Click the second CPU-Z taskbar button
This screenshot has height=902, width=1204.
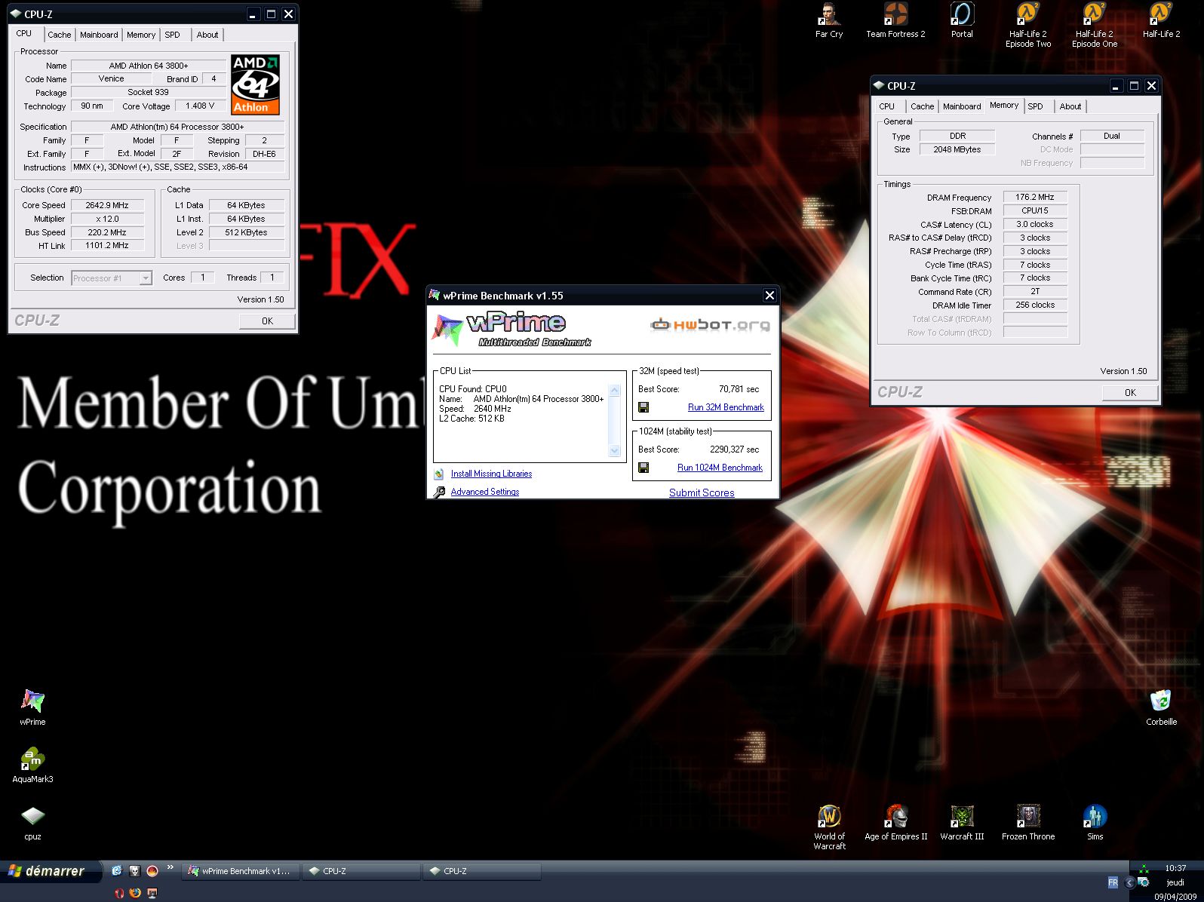pos(482,871)
